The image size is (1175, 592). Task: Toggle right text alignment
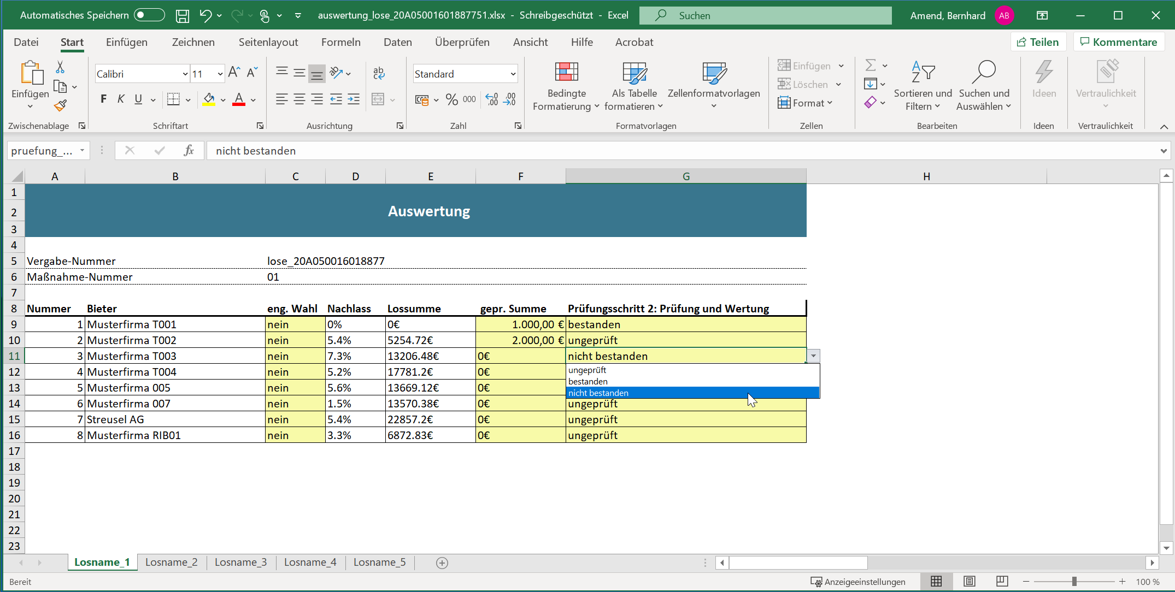(x=317, y=99)
